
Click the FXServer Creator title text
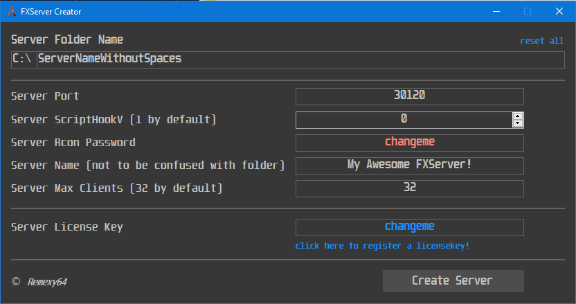pyautogui.click(x=51, y=12)
